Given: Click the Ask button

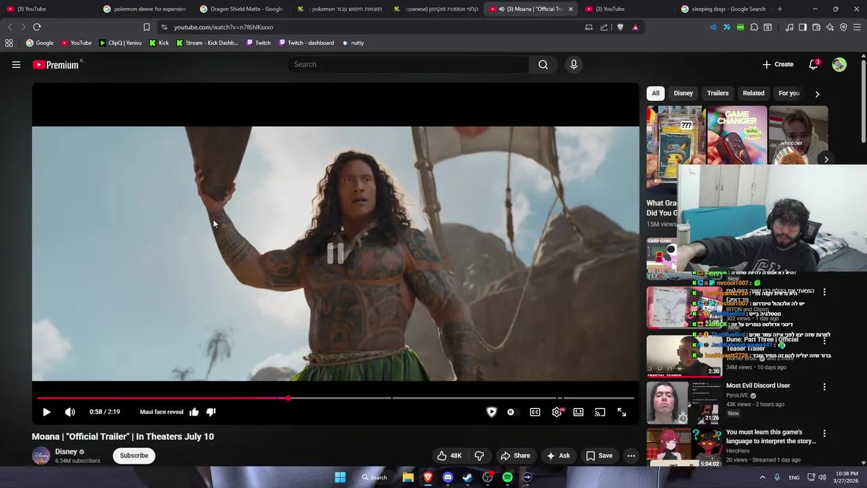Looking at the screenshot, I should [559, 455].
